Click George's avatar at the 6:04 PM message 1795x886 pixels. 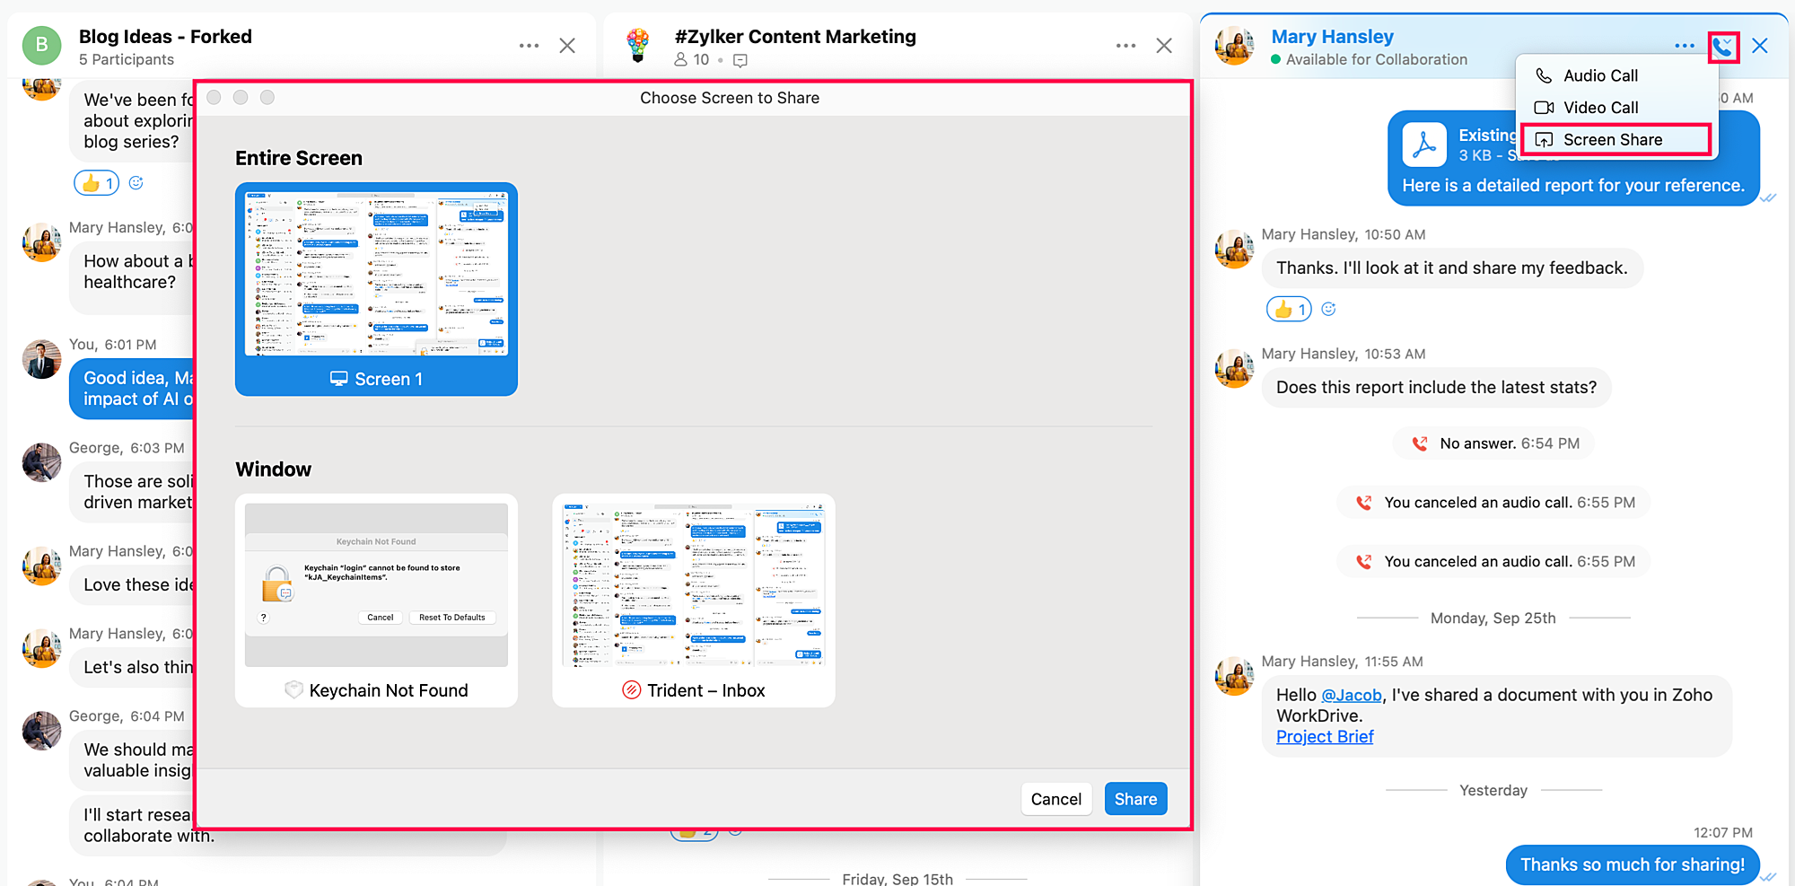41,731
